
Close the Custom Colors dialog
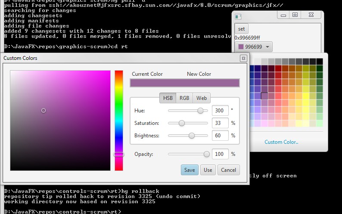243,58
